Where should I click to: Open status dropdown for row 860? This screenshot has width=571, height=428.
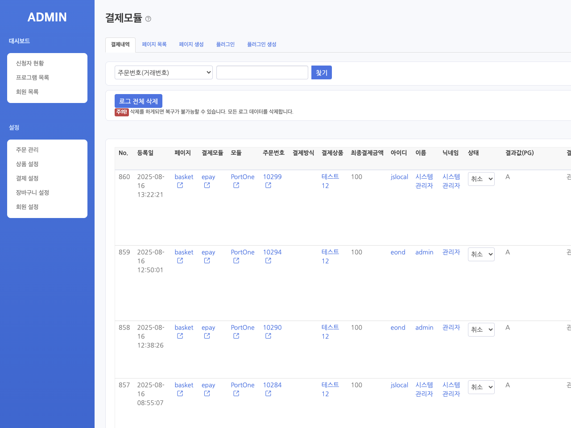tap(481, 179)
